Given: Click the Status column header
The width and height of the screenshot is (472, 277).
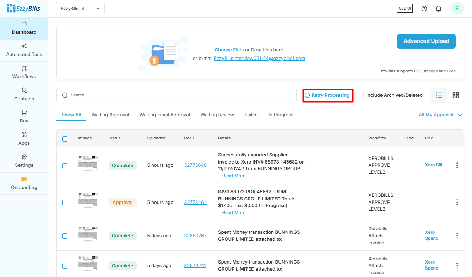Looking at the screenshot, I should (x=114, y=138).
